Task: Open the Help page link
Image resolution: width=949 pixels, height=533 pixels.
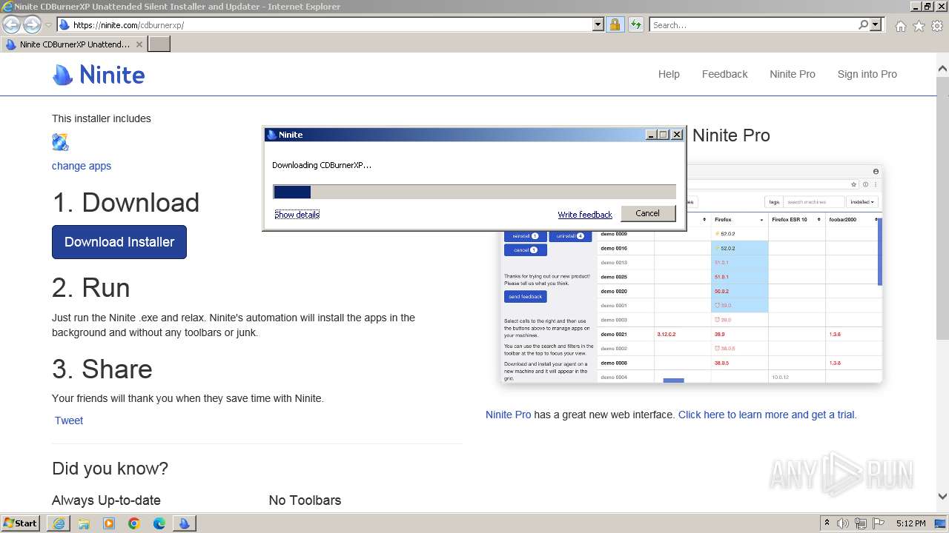Action: tap(669, 74)
